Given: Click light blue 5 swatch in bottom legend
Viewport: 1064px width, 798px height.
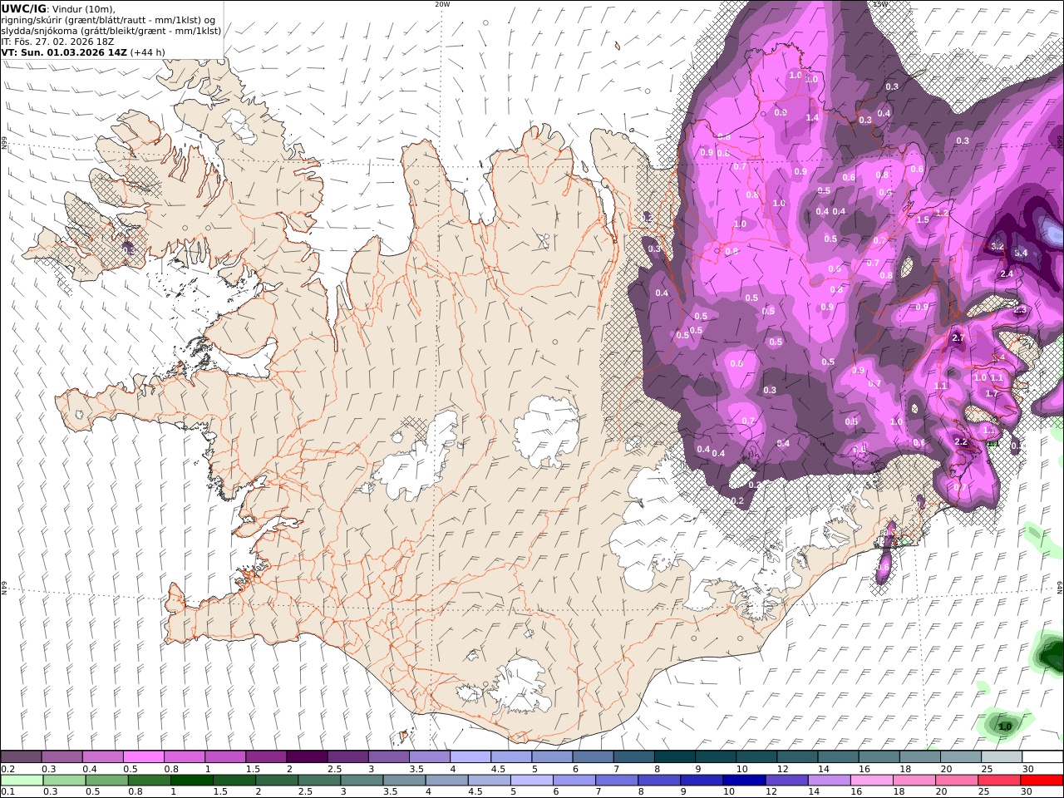Looking at the screenshot, I should point(531,781).
